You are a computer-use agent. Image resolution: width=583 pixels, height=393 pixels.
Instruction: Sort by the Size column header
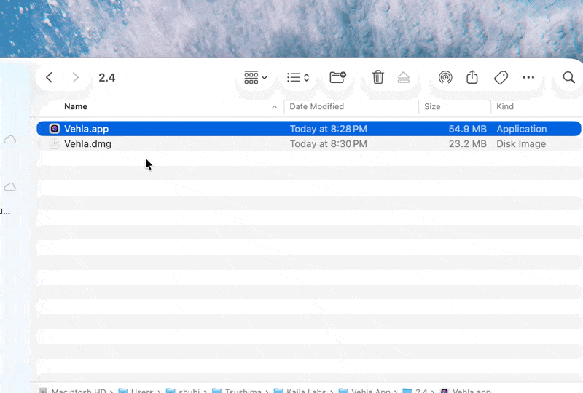coord(432,106)
